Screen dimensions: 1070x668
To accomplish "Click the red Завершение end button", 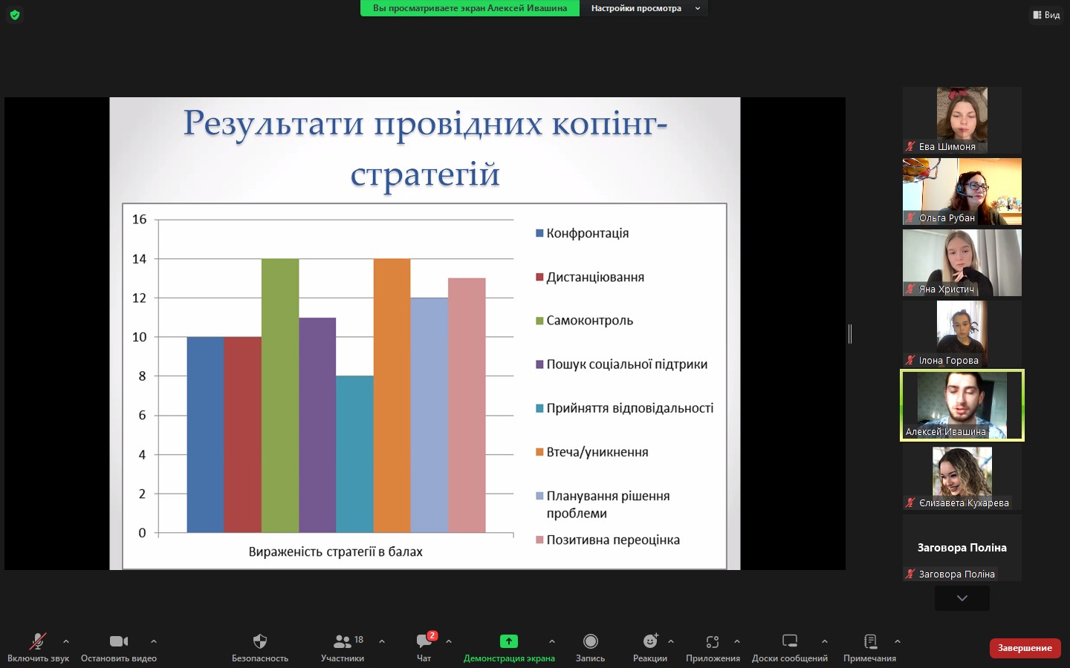I will 1025,648.
